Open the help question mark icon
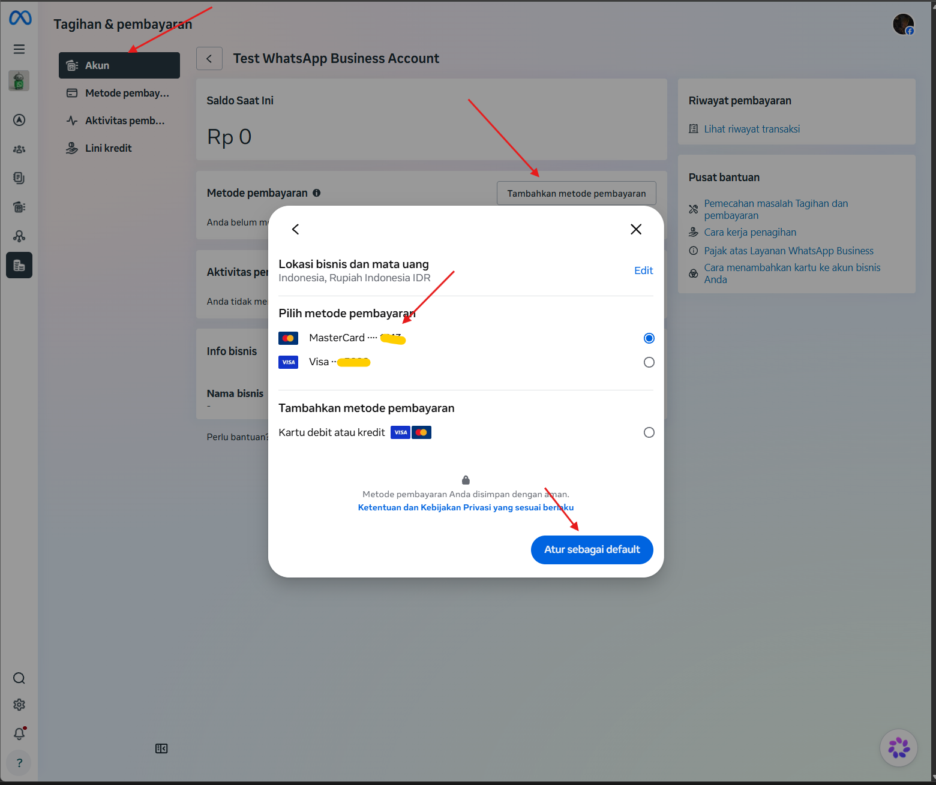This screenshot has height=785, width=936. [19, 763]
